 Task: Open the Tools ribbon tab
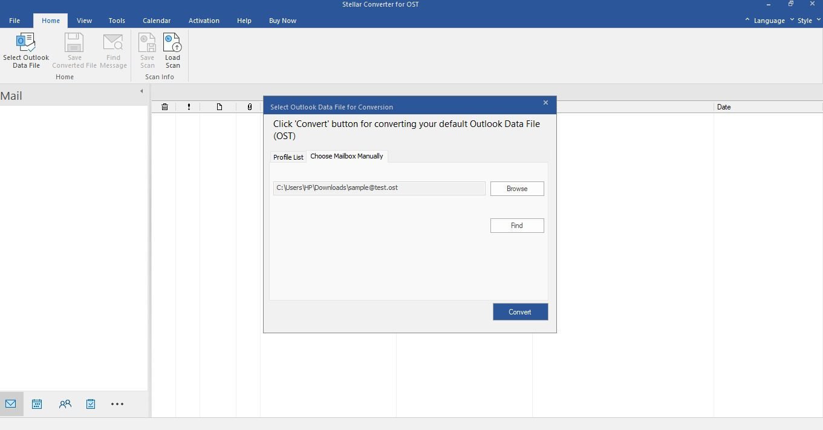tap(117, 21)
